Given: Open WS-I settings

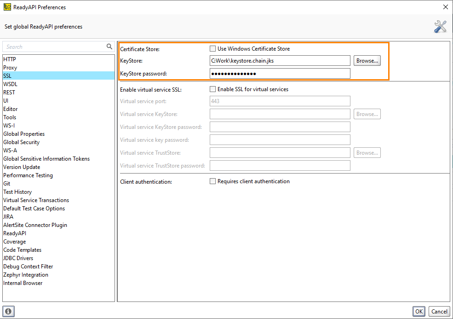Looking at the screenshot, I should click(58, 126).
